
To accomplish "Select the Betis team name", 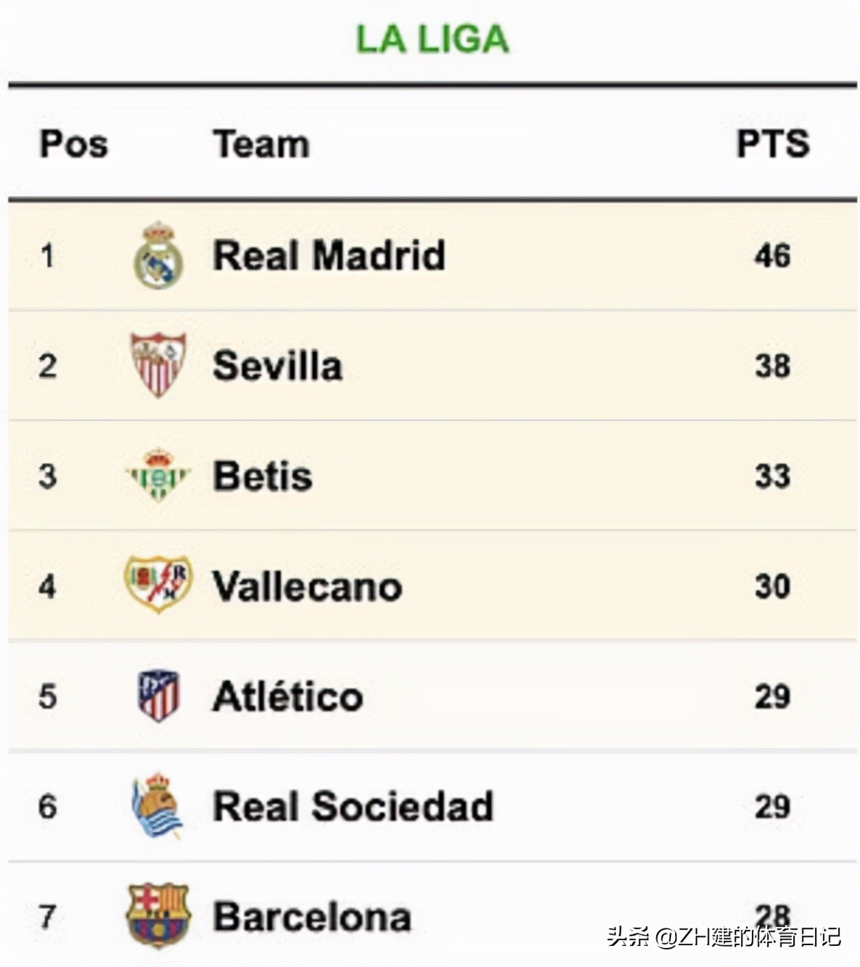I will pyautogui.click(x=263, y=476).
